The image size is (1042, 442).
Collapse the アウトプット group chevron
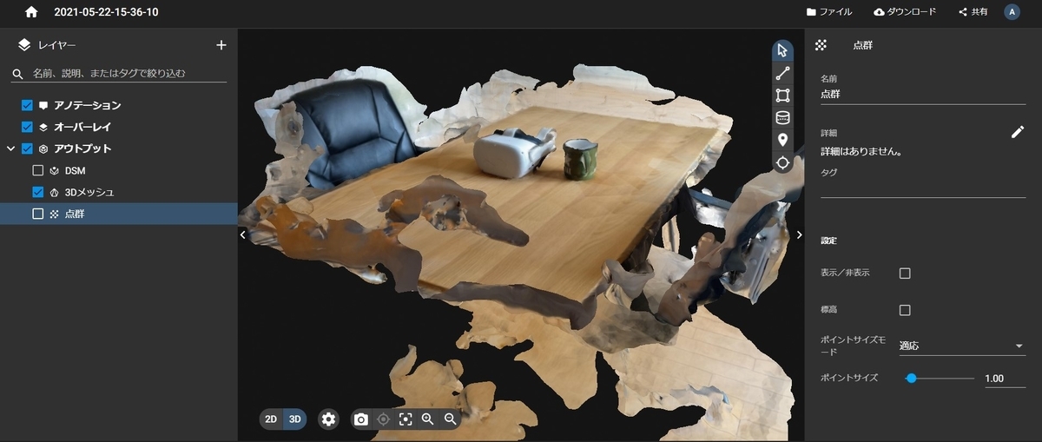click(x=10, y=148)
